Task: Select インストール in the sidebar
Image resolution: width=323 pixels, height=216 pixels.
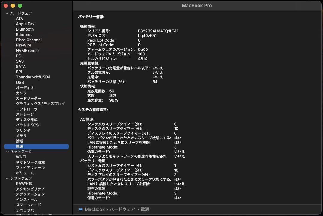Action: 27,200
